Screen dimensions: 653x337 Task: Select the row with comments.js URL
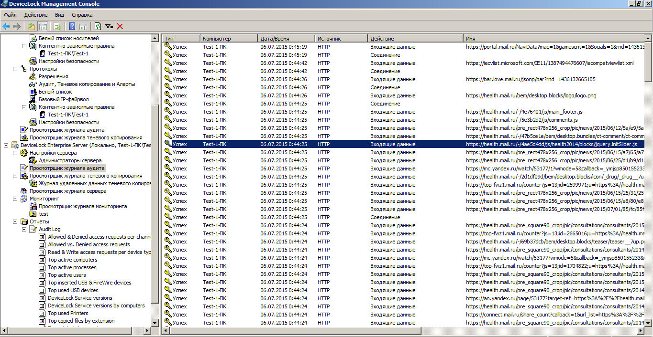(404, 120)
